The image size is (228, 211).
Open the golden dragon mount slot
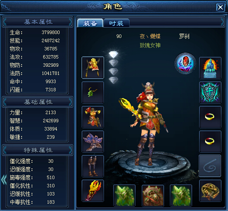point(210,191)
